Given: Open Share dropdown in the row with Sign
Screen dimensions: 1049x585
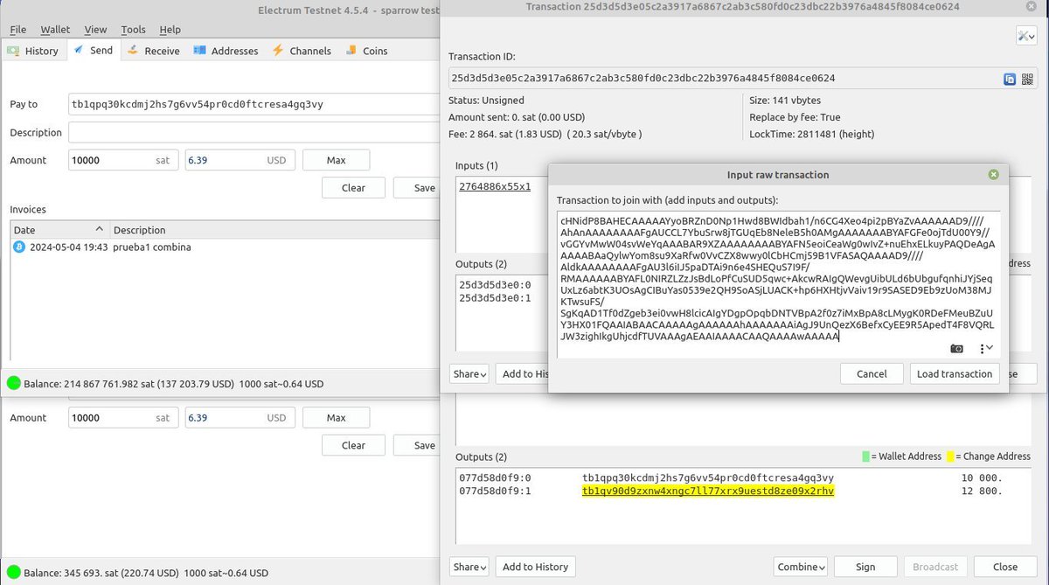Looking at the screenshot, I should (469, 567).
